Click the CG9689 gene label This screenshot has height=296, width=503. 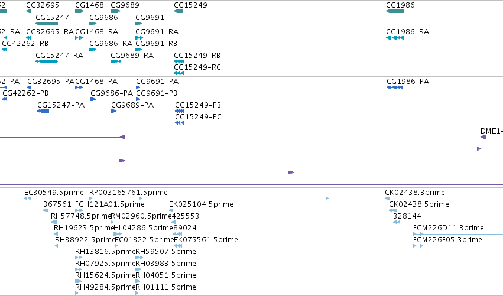125,5
